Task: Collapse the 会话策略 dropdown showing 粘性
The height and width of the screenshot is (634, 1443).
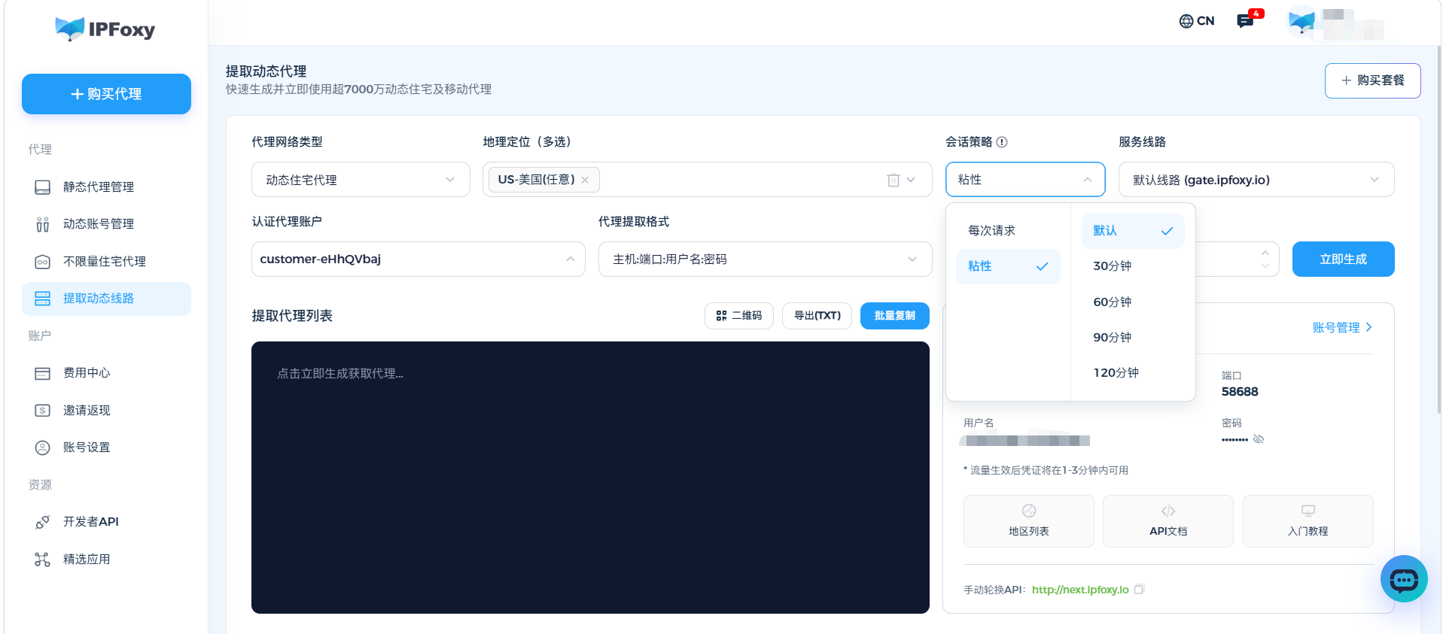Action: coord(1025,180)
